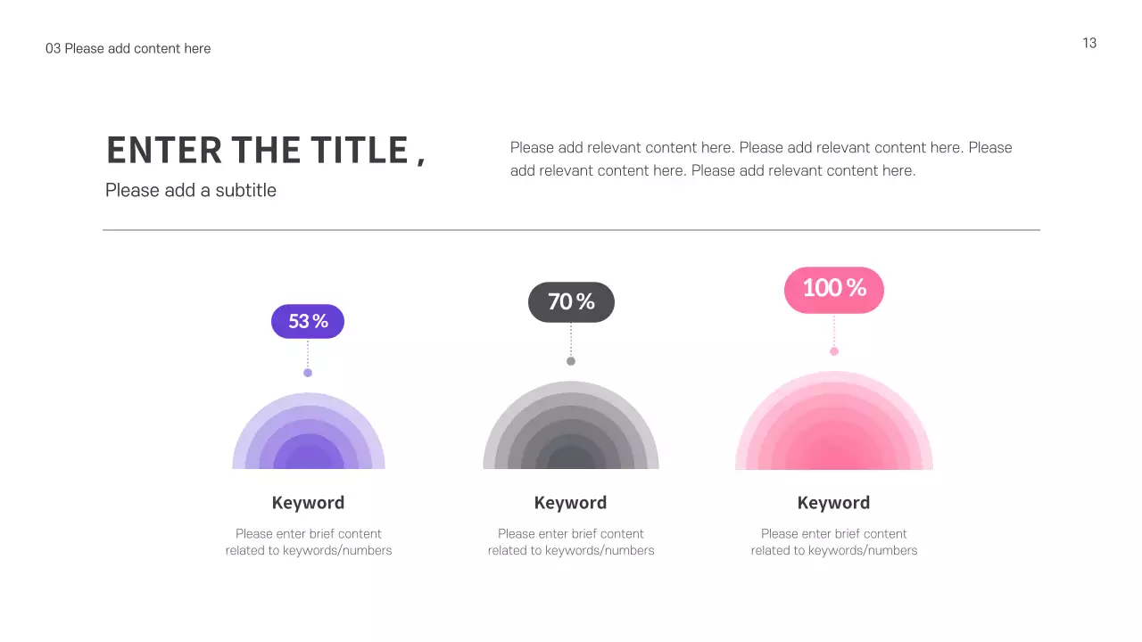The image size is (1142, 642).
Task: Select the purple concentric semicircle graphic
Action: [309, 437]
